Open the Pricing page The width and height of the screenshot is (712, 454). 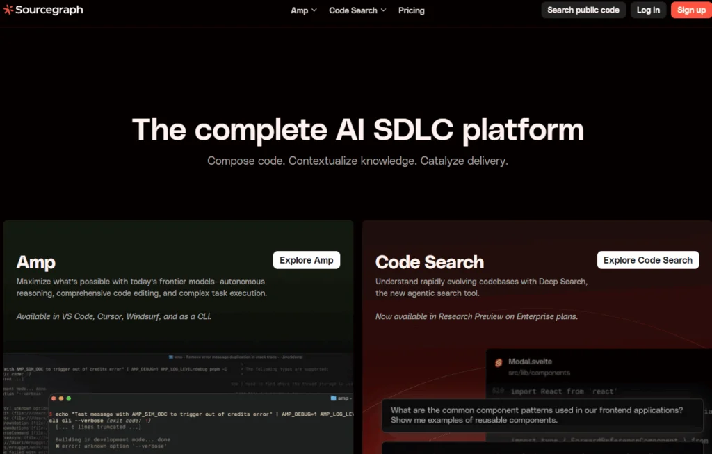pos(412,10)
